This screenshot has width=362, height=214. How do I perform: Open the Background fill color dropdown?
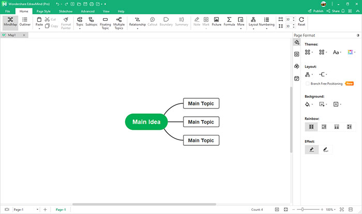pos(309,104)
